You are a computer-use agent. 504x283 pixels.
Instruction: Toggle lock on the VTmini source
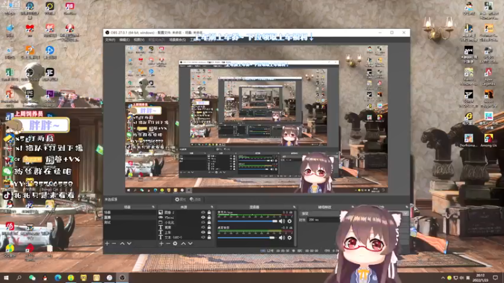click(x=209, y=217)
